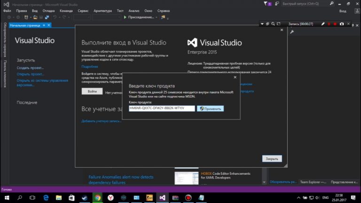This screenshot has height=203, width=361.
Task: Open Chrome from the Windows taskbar
Action: 98,198
